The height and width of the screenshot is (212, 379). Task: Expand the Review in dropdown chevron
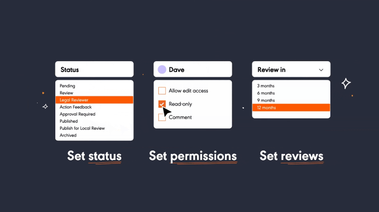coord(321,70)
